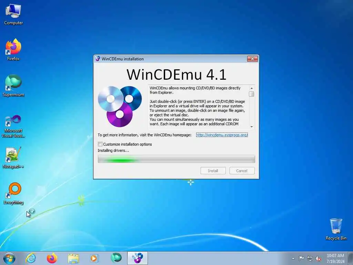Click the Cancel button

(242, 170)
